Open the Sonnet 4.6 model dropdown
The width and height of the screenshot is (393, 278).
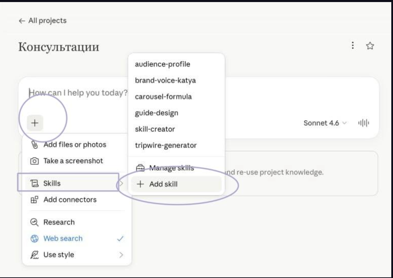[x=325, y=123]
